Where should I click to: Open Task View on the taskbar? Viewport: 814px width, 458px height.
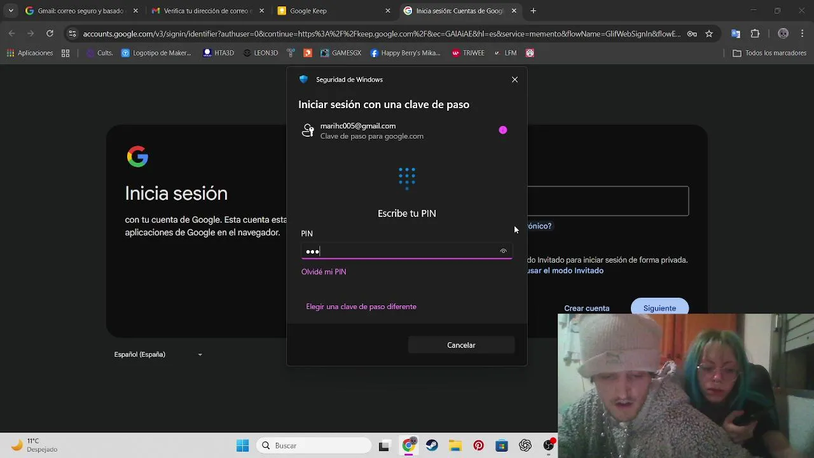(383, 446)
